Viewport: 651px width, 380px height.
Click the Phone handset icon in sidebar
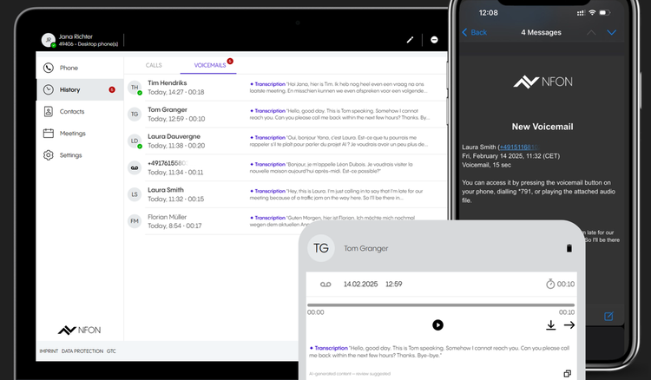tap(49, 68)
